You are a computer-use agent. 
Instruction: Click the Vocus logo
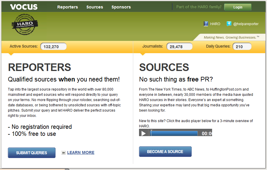[24, 7]
